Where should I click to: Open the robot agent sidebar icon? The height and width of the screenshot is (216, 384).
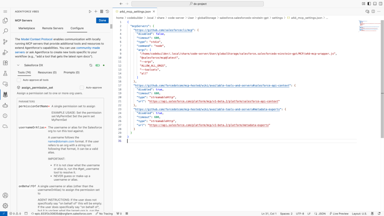pyautogui.click(x=5, y=105)
